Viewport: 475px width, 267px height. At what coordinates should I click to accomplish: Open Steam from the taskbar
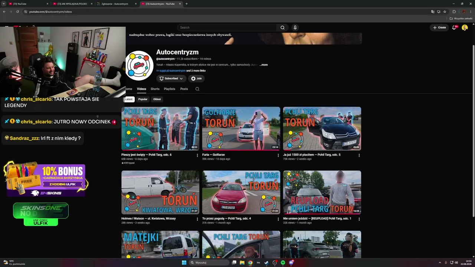266,263
